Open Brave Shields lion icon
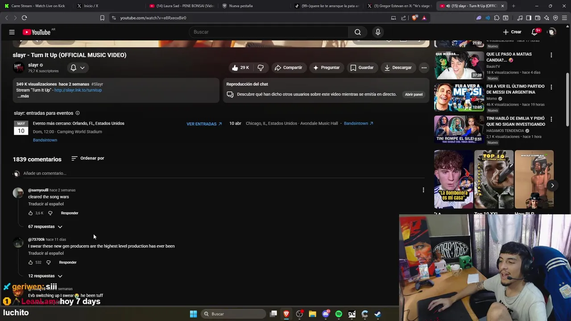The height and width of the screenshot is (321, 571). click(415, 18)
